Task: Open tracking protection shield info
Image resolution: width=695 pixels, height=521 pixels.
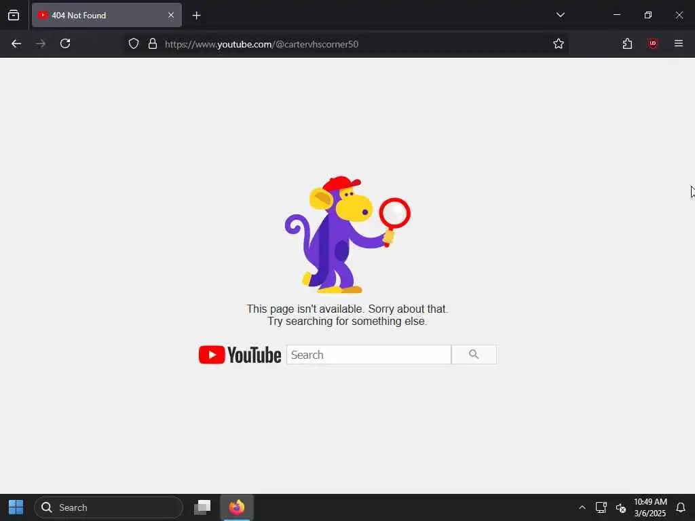Action: click(134, 43)
